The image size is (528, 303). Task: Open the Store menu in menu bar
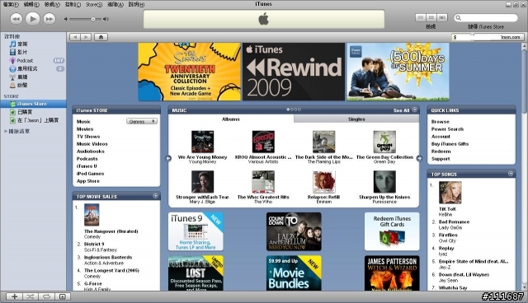click(x=93, y=4)
